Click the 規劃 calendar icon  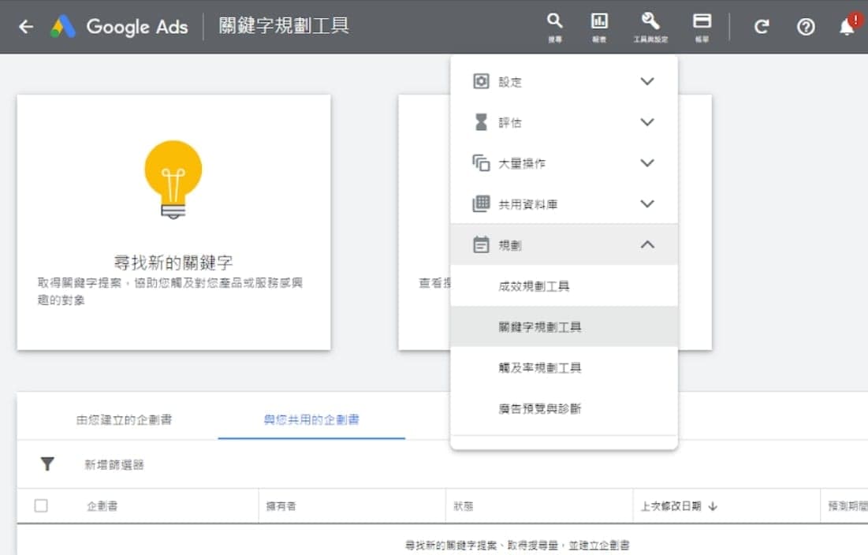click(481, 244)
